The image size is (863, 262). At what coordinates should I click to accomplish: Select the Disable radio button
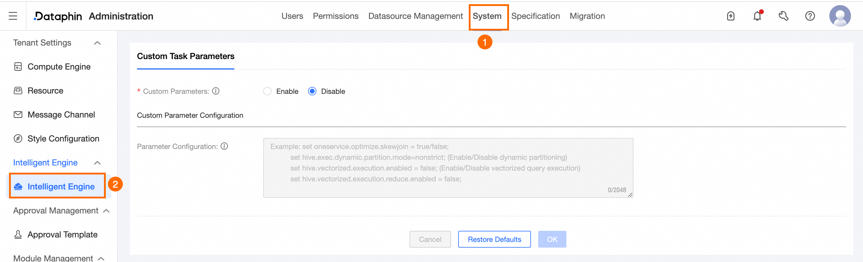(x=312, y=91)
